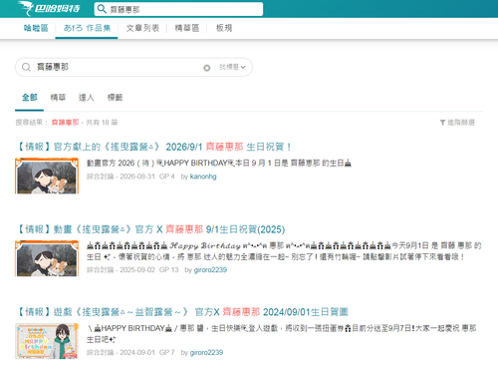Screen dimensions: 498x368
Task: Clear the board search text
Action: [207, 68]
